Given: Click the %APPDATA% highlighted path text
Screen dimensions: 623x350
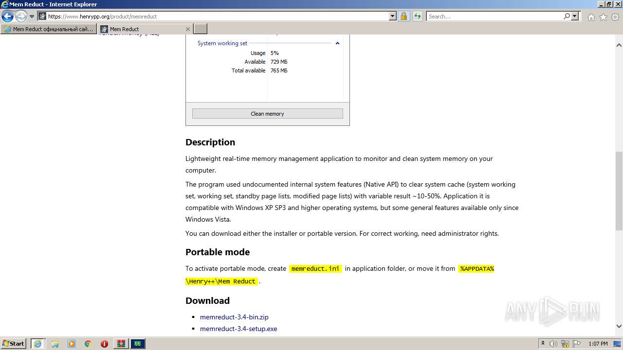Looking at the screenshot, I should [x=477, y=268].
